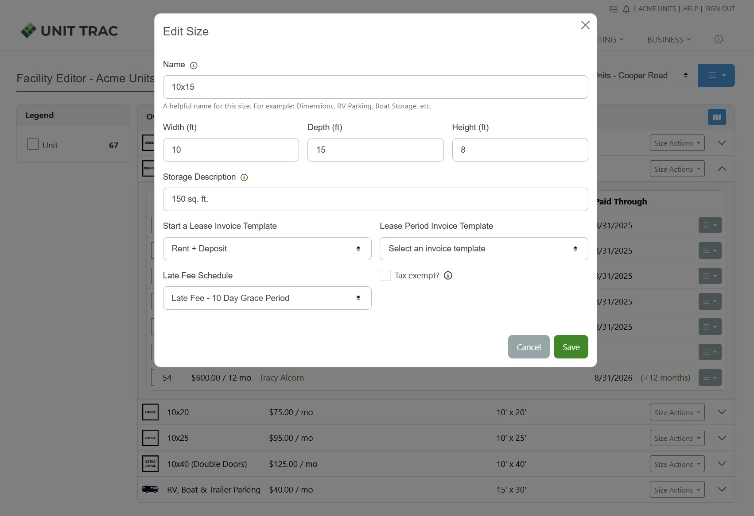Click the info circle icon in navbar

[x=719, y=39]
